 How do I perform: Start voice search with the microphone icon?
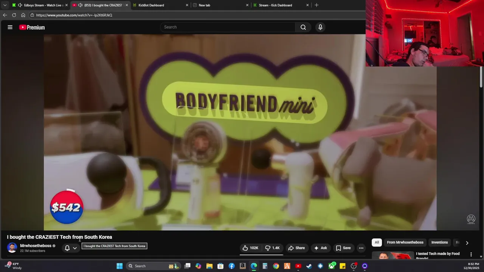click(x=320, y=27)
